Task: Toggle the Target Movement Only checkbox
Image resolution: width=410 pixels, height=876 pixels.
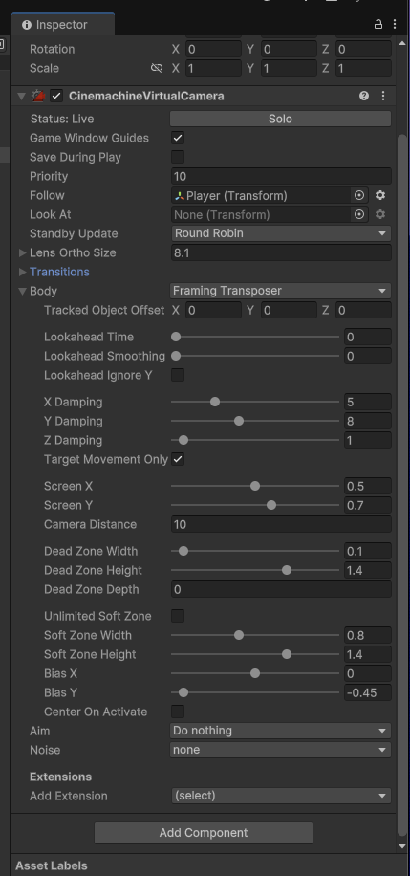Action: point(178,459)
